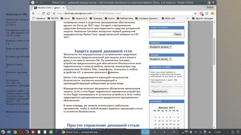The width and height of the screenshot is (241, 135).
Task: Open the Сервисы apps grid shortcut
Action: 39,18
